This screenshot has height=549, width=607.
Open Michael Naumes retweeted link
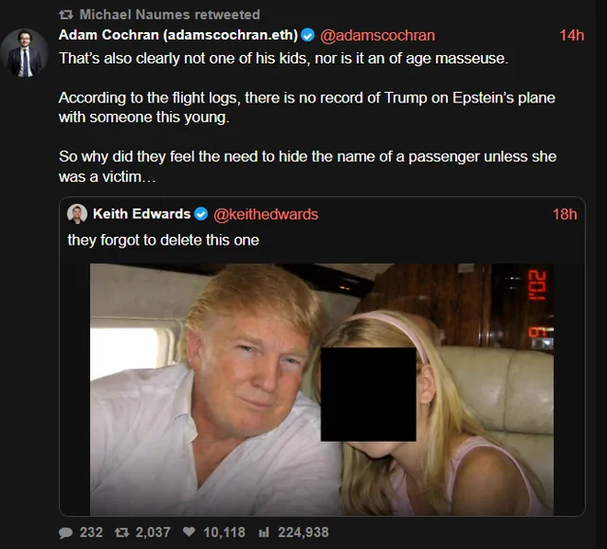point(170,15)
